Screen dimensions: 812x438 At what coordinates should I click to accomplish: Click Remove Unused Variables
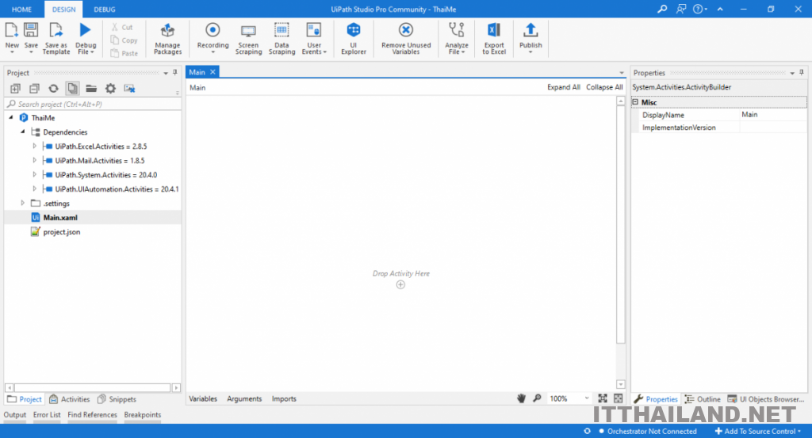tap(406, 38)
